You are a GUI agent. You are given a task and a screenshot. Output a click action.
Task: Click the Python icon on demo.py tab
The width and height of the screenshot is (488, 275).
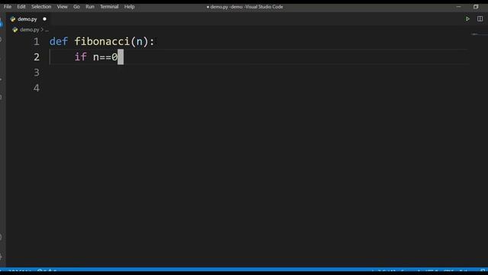pyautogui.click(x=13, y=19)
